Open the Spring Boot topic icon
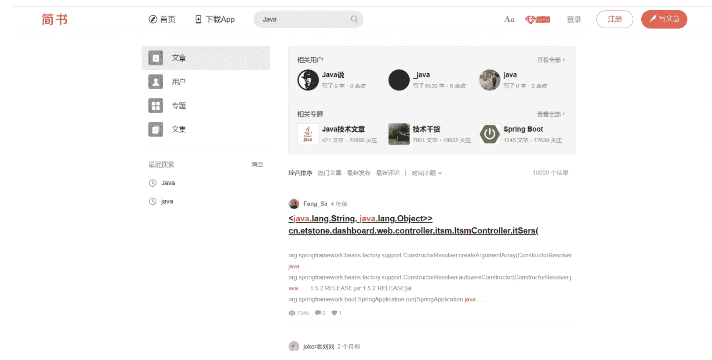This screenshot has width=712, height=360. coord(490,134)
